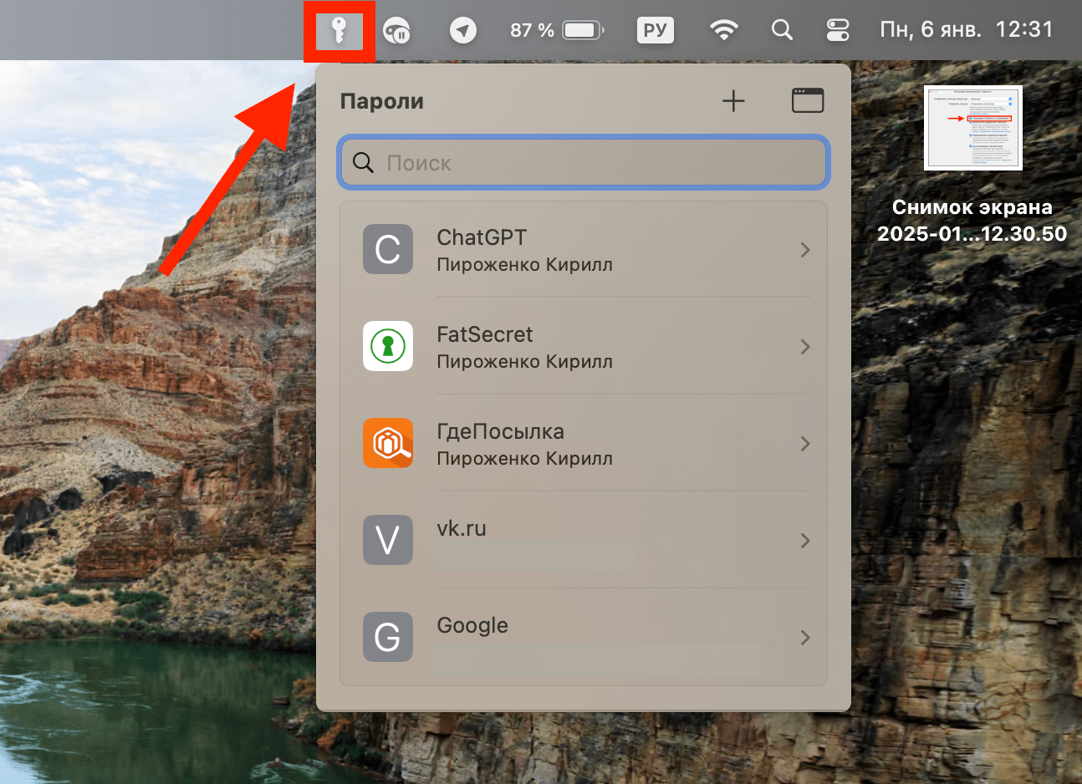The width and height of the screenshot is (1082, 784).
Task: Select the Снимок экрана desktop thumbnail
Action: [x=972, y=128]
